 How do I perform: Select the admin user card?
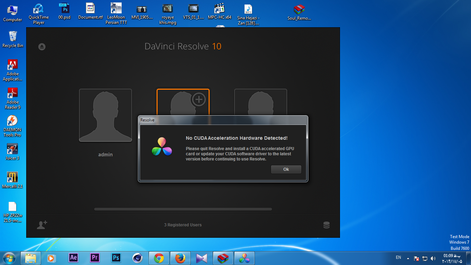tap(106, 115)
